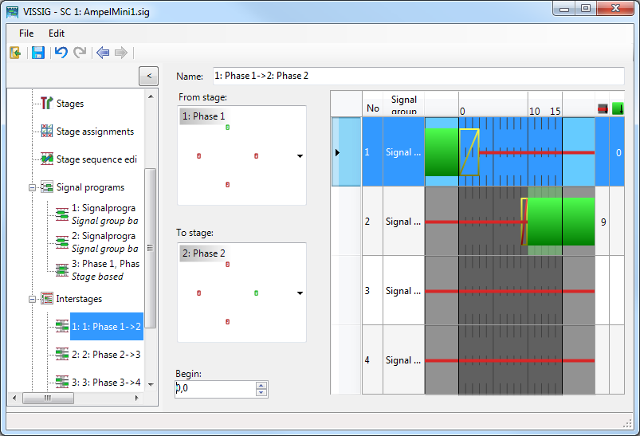Click the Redo arrow in the toolbar
The image size is (640, 436).
click(x=80, y=53)
